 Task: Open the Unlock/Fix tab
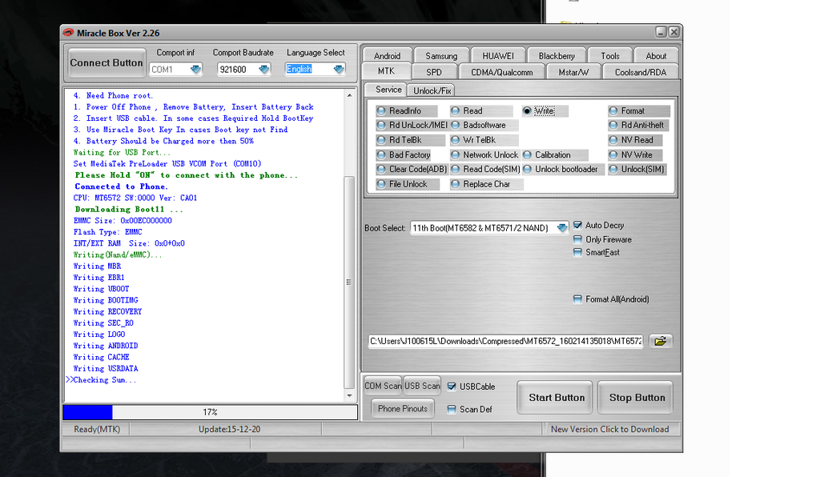pos(432,90)
